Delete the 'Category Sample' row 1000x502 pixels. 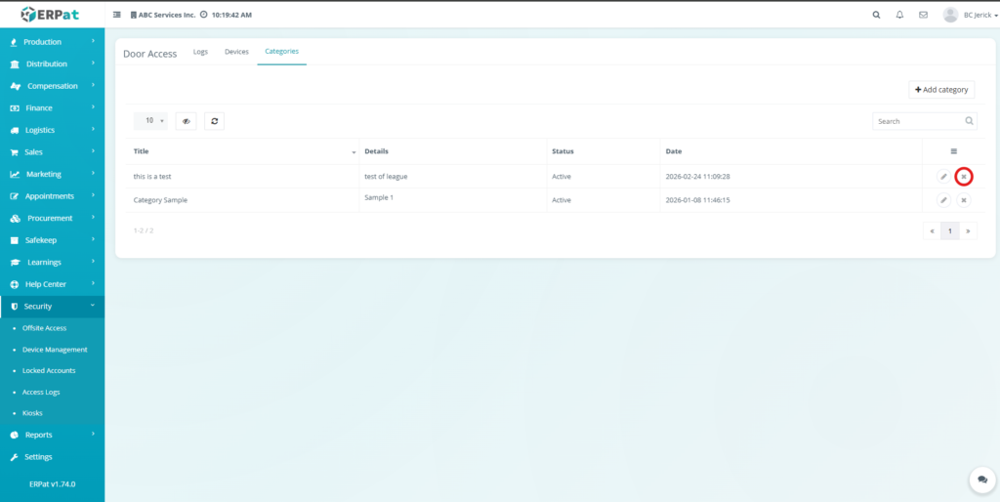964,200
